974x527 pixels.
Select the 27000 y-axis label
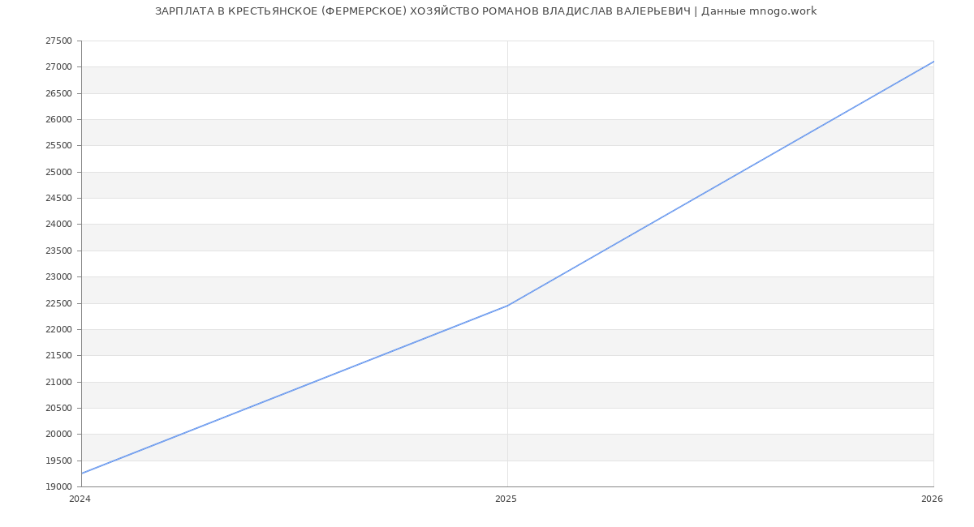[x=58, y=66]
